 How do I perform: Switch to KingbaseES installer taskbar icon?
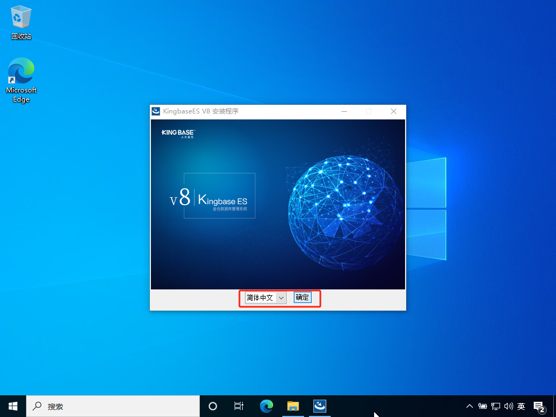pos(319,406)
